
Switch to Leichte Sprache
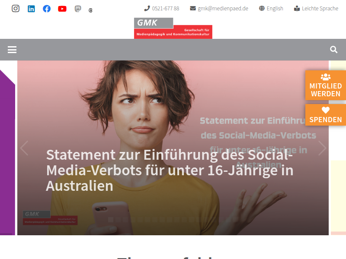[x=316, y=8]
